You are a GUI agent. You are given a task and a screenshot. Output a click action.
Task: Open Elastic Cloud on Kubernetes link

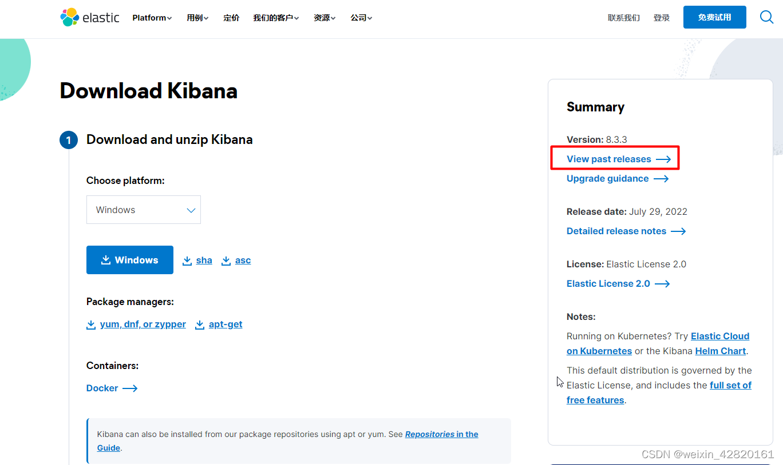pyautogui.click(x=720, y=336)
